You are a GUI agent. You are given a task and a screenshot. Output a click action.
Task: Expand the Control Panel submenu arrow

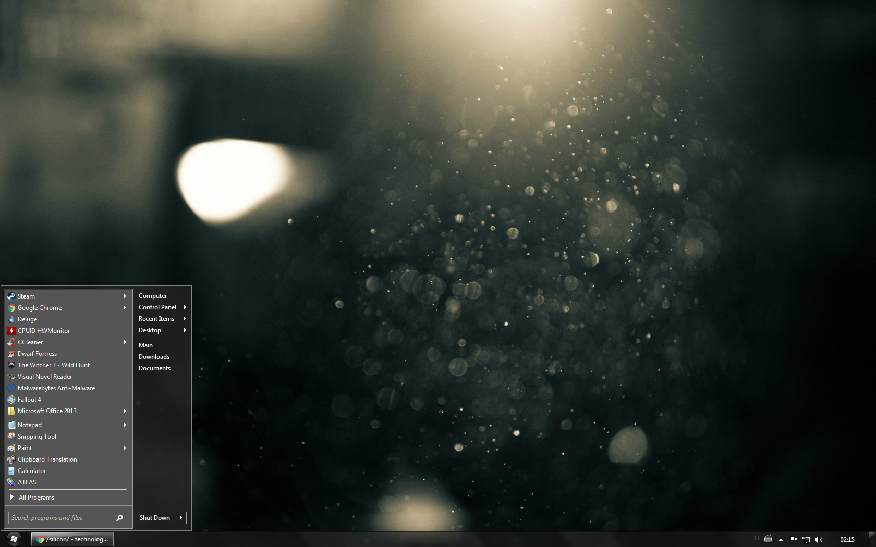coord(185,307)
